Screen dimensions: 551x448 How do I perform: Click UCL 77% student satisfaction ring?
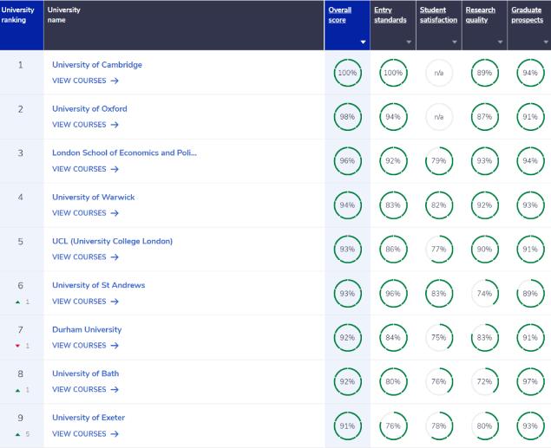tap(439, 250)
